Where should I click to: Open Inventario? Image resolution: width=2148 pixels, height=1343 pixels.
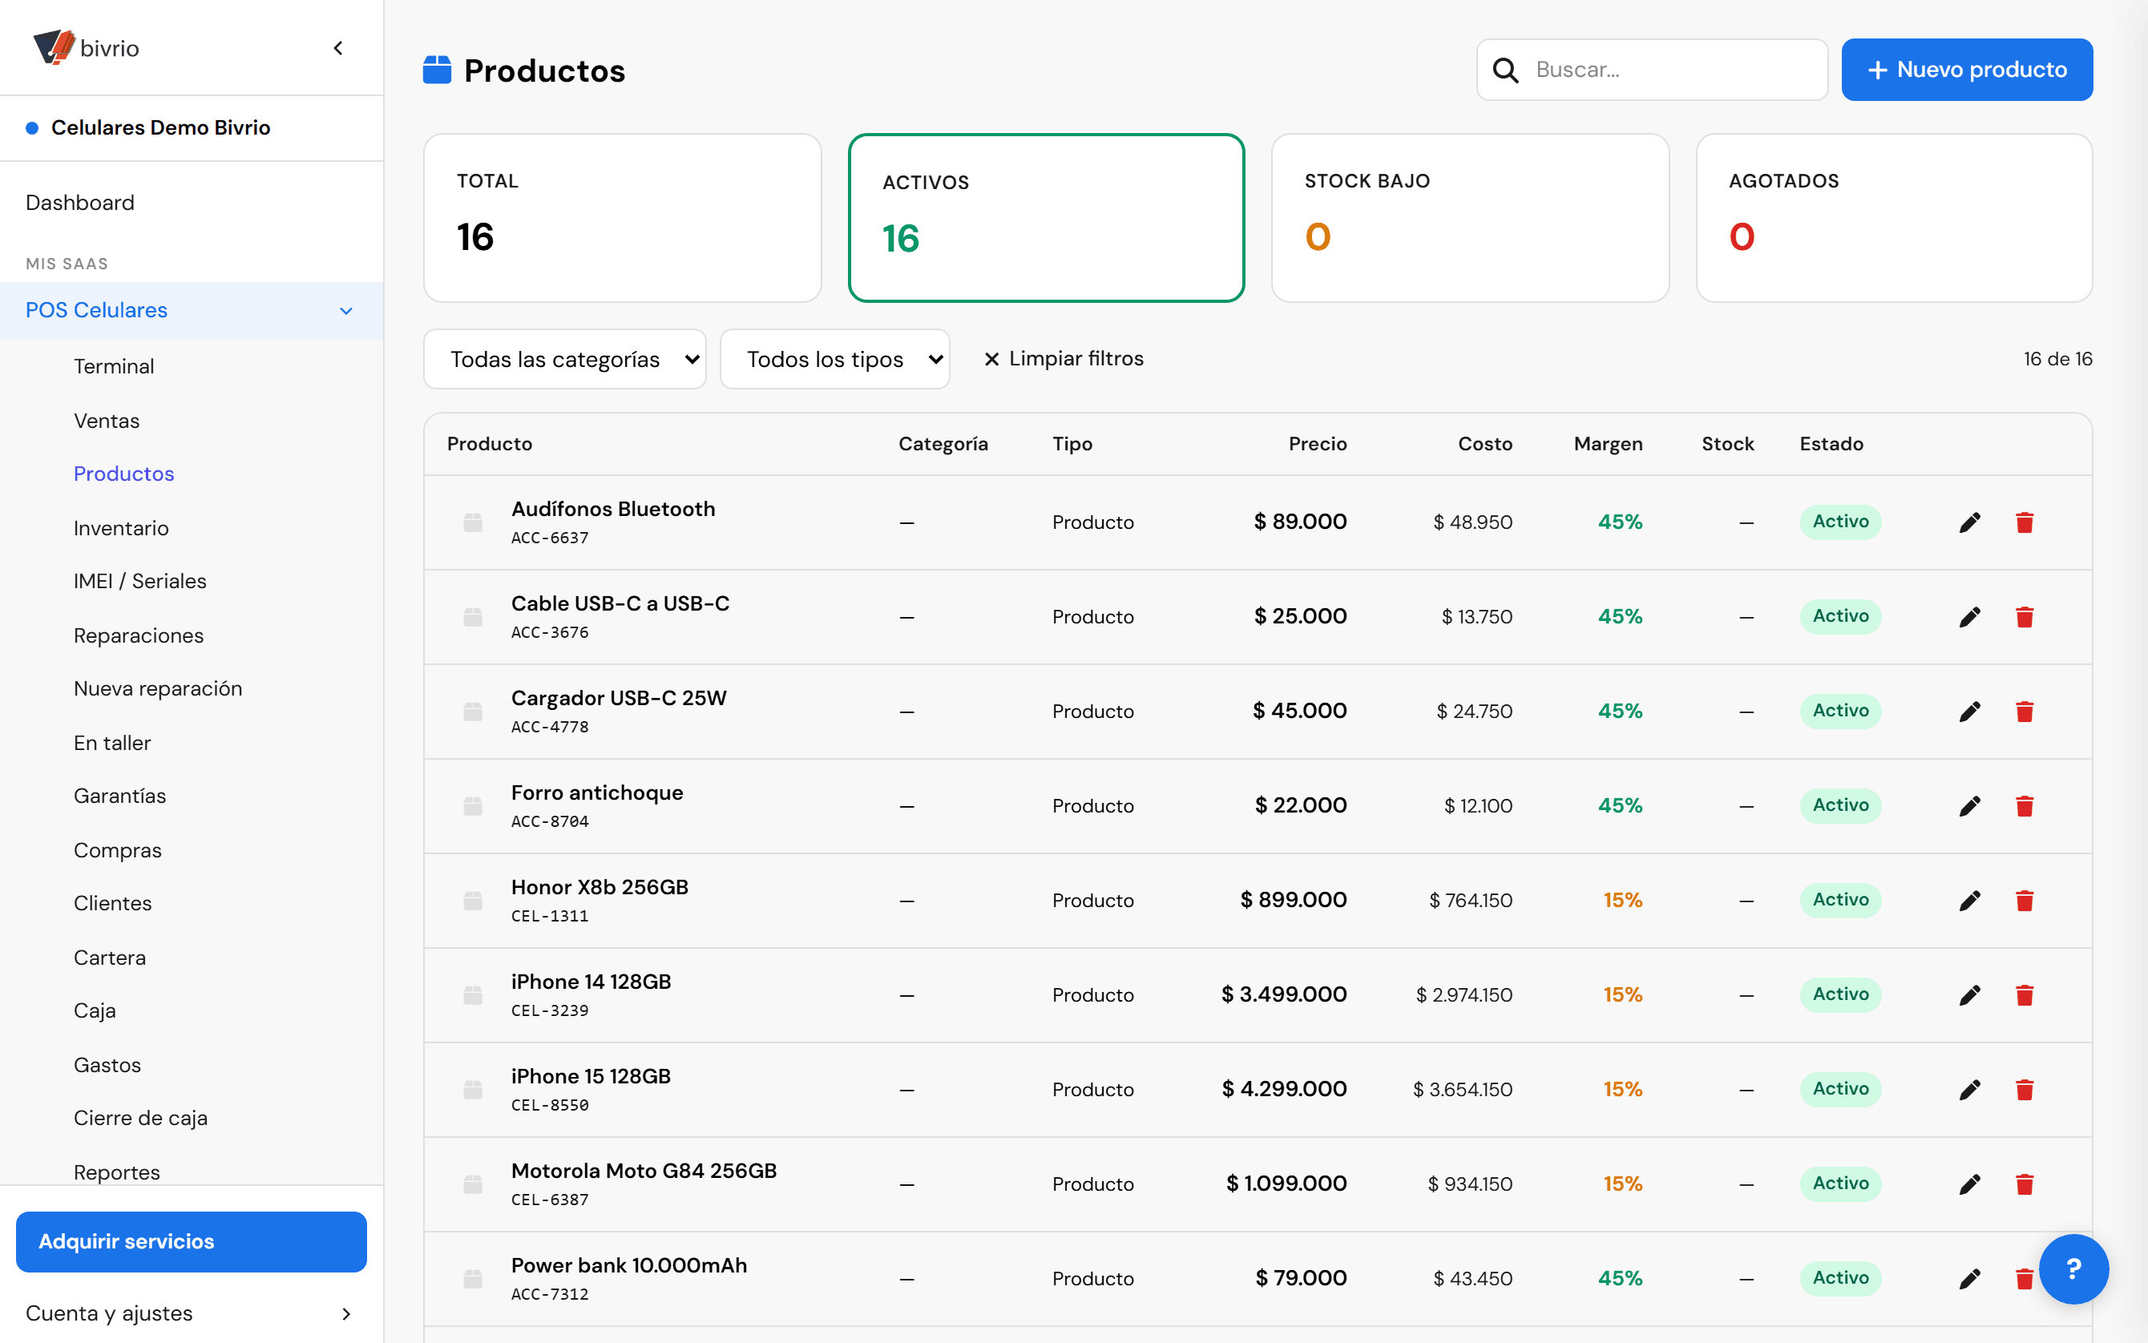[121, 527]
